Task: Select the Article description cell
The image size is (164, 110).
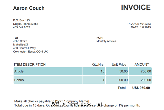Action: point(47,71)
